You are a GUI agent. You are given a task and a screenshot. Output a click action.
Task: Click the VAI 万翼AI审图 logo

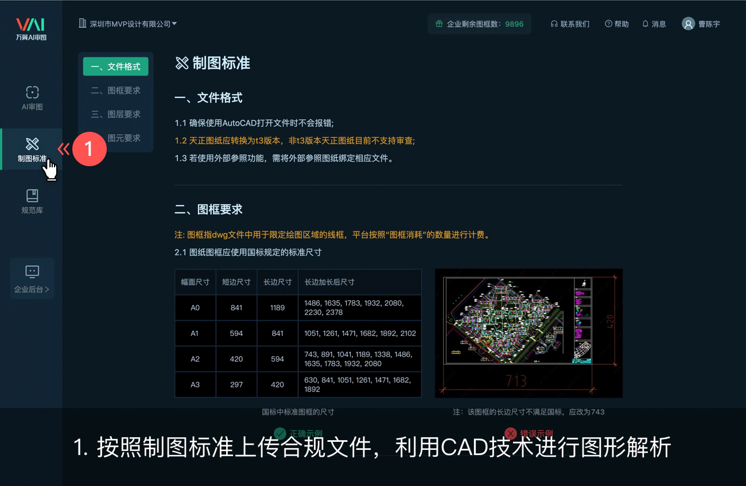pyautogui.click(x=31, y=29)
